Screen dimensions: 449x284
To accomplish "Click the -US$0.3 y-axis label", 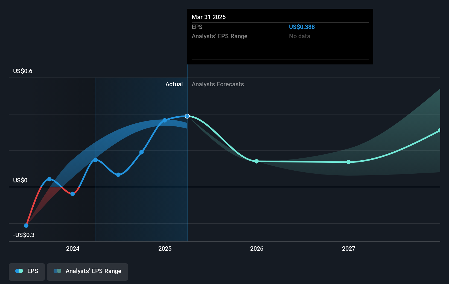I will tap(24, 235).
